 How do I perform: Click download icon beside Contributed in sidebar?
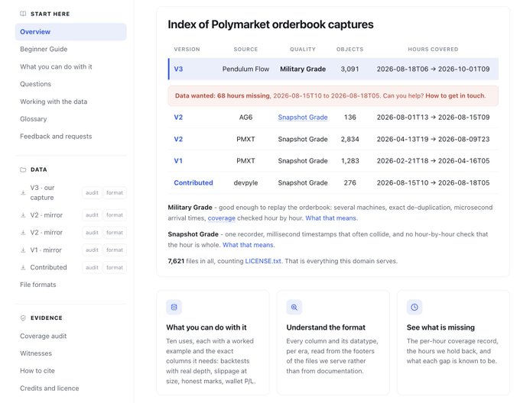23,267
